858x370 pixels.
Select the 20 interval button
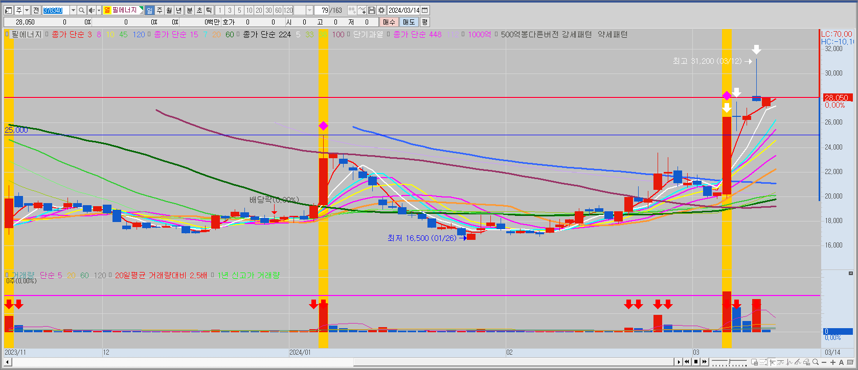[x=259, y=10]
